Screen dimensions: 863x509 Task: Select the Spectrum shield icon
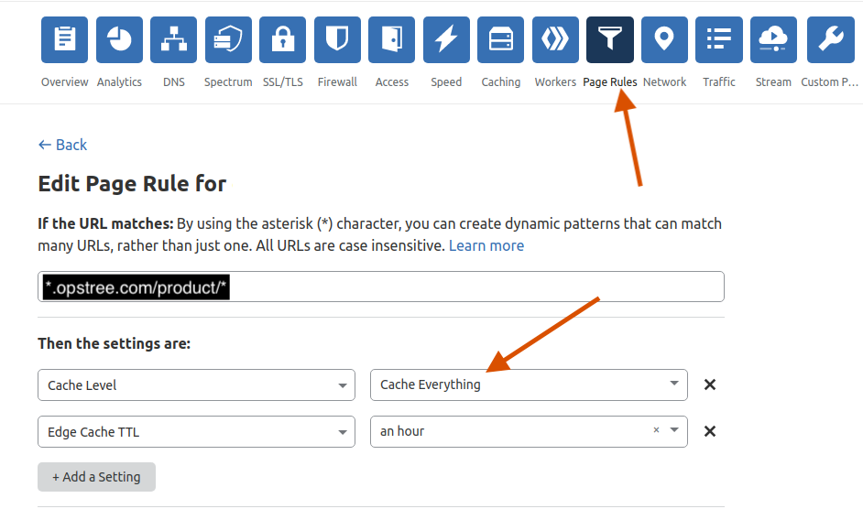pos(228,39)
